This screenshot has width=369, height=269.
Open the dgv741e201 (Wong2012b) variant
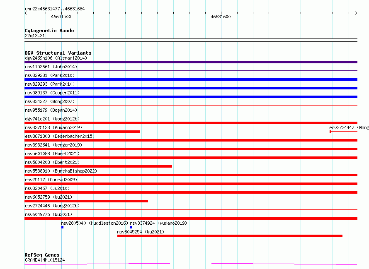pos(52,119)
